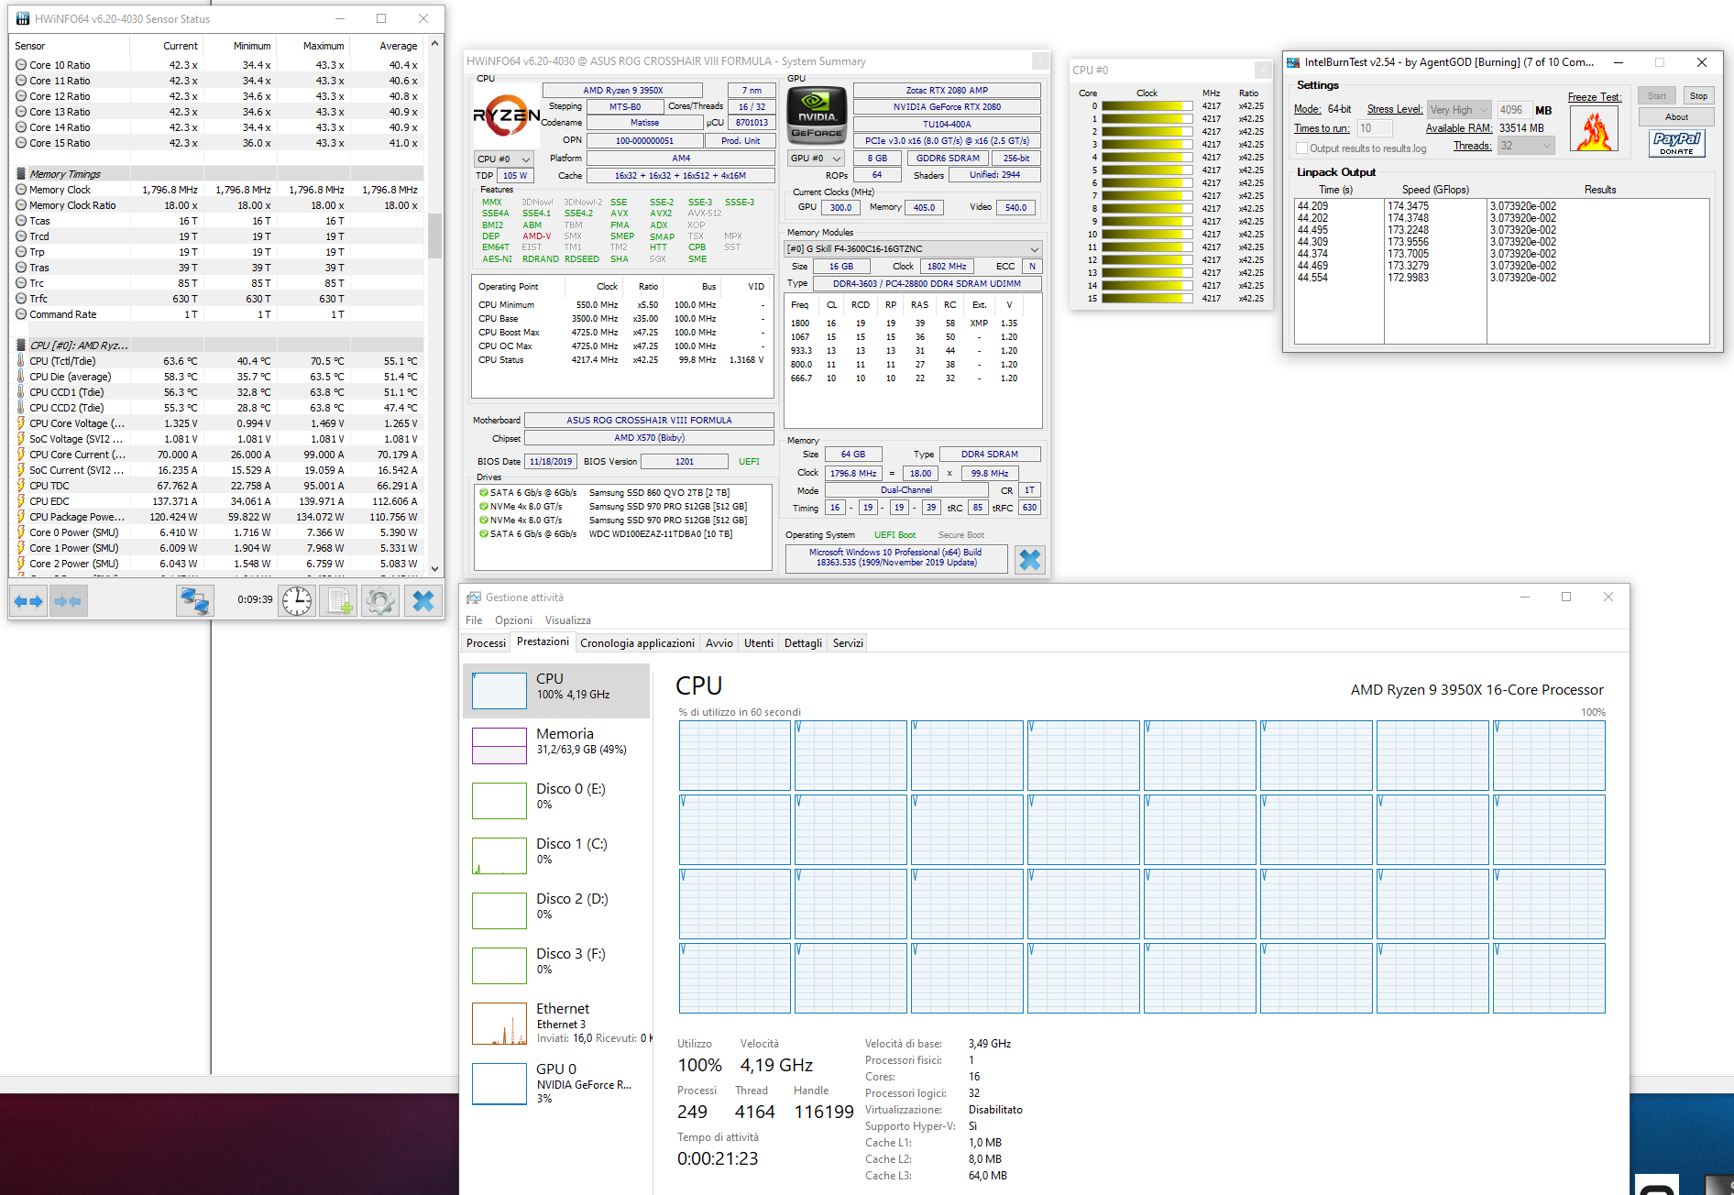Switch to the Processi tab

click(486, 643)
